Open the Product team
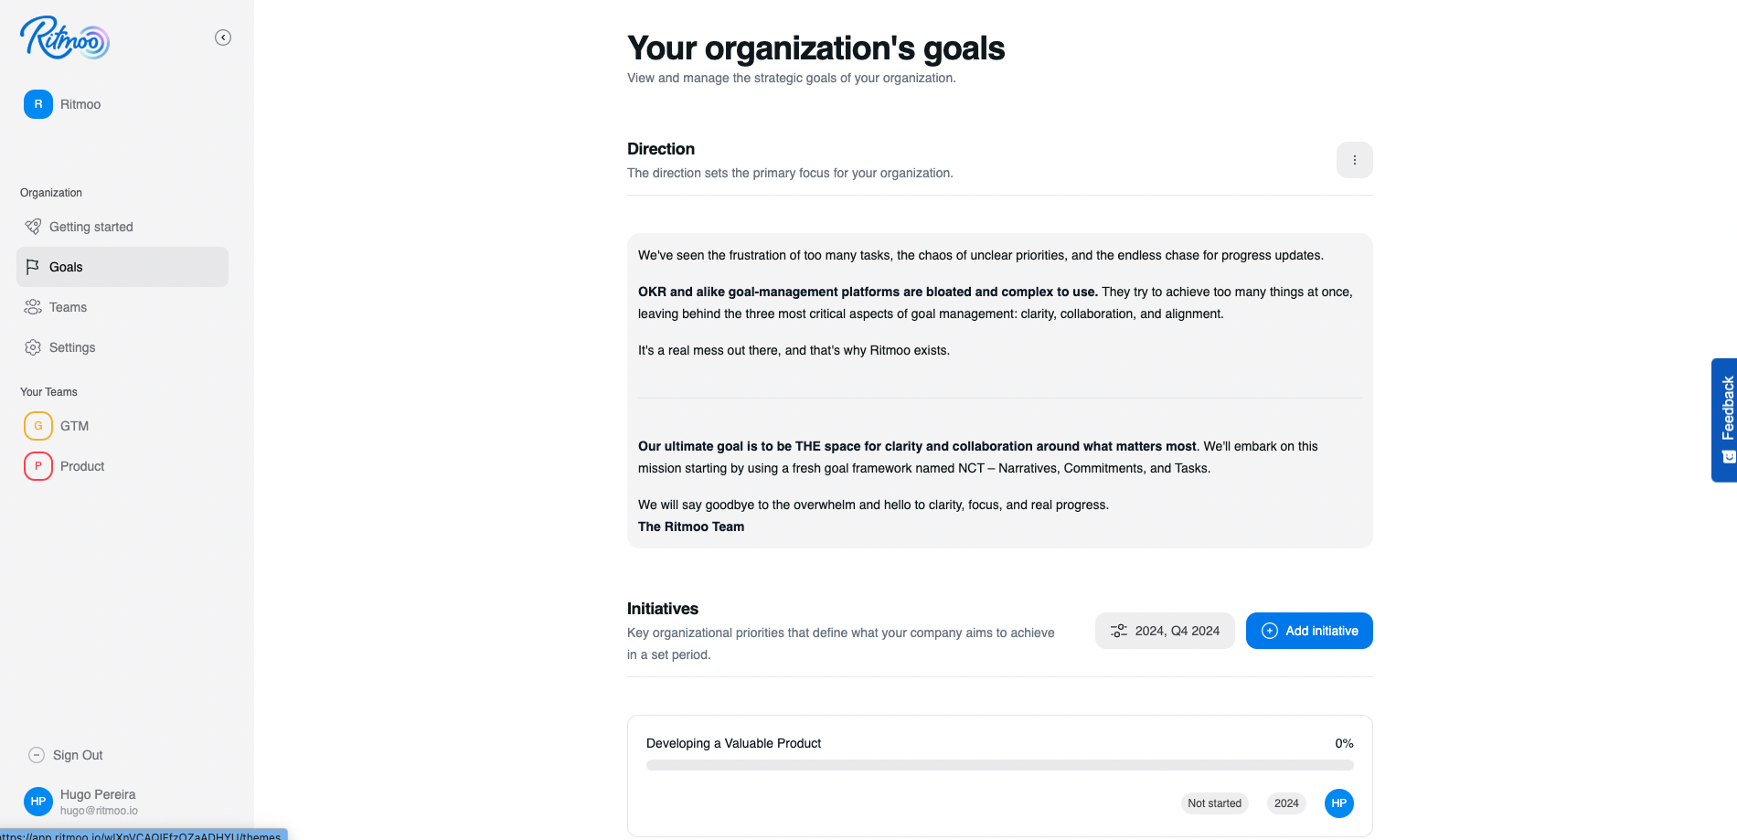Screen dimensions: 1737x840 [82, 466]
